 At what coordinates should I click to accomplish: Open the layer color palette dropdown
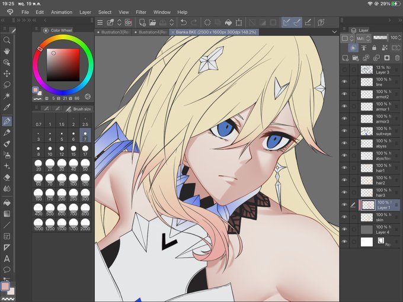pos(347,38)
